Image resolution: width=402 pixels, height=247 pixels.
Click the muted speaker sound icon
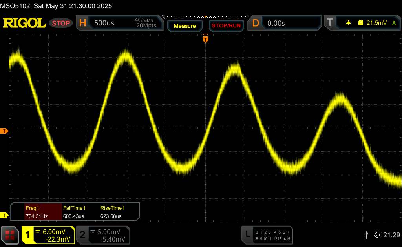[377, 234]
